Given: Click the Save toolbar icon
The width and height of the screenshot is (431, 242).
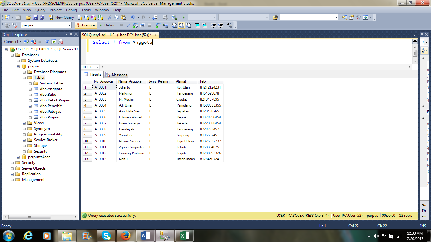Looking at the screenshot, I should tap(36, 17).
